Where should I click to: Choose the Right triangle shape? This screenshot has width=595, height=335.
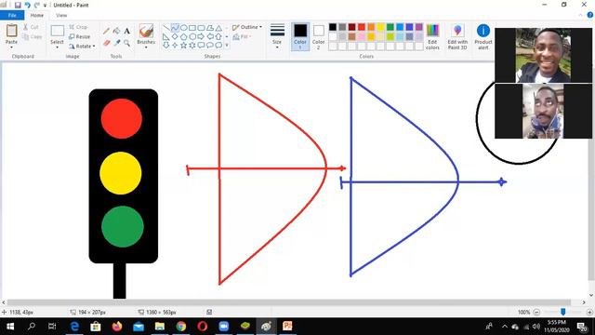(x=166, y=37)
